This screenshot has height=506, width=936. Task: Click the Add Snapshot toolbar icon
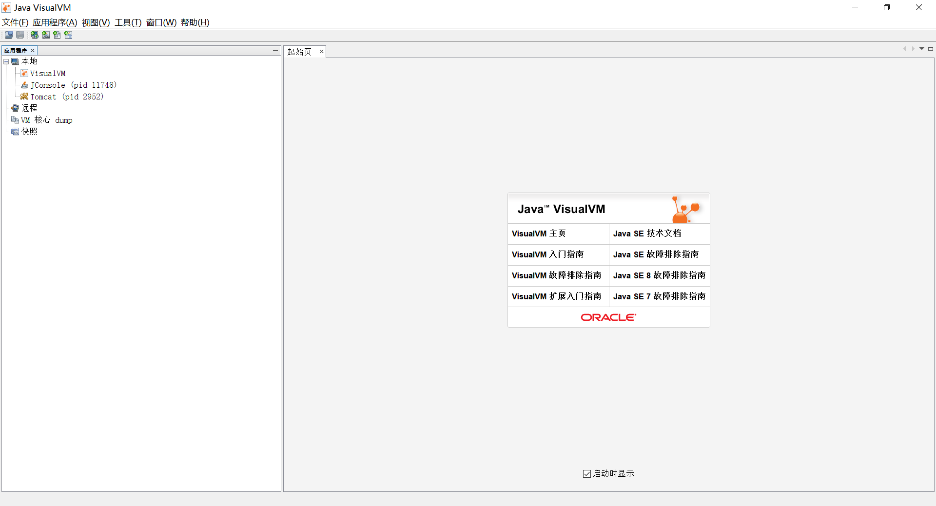point(68,35)
